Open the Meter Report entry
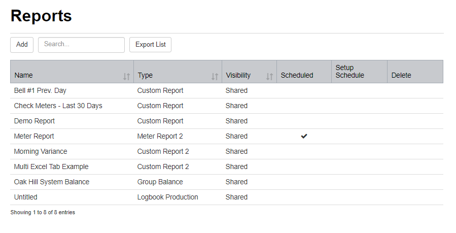Viewport: 456px width, 233px height. (x=34, y=136)
